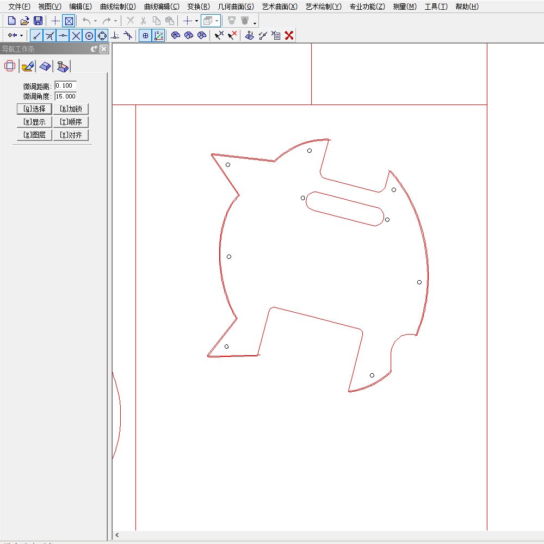
Task: Click the [R]加锁 button
Action: coord(71,109)
